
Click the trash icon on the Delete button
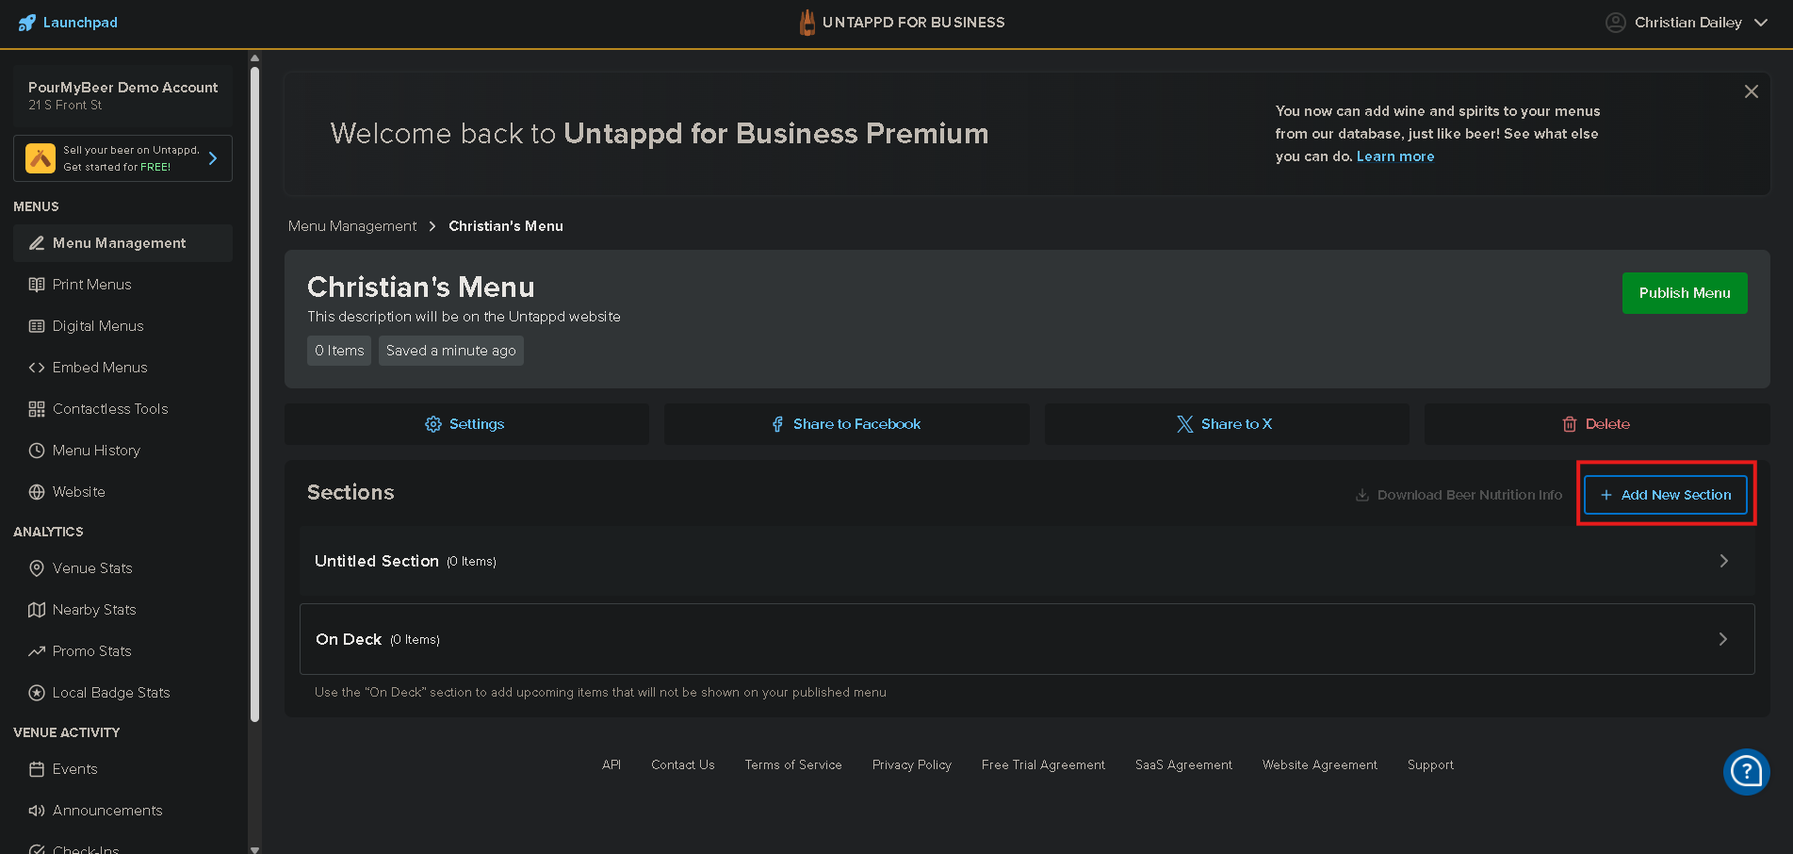coord(1570,424)
